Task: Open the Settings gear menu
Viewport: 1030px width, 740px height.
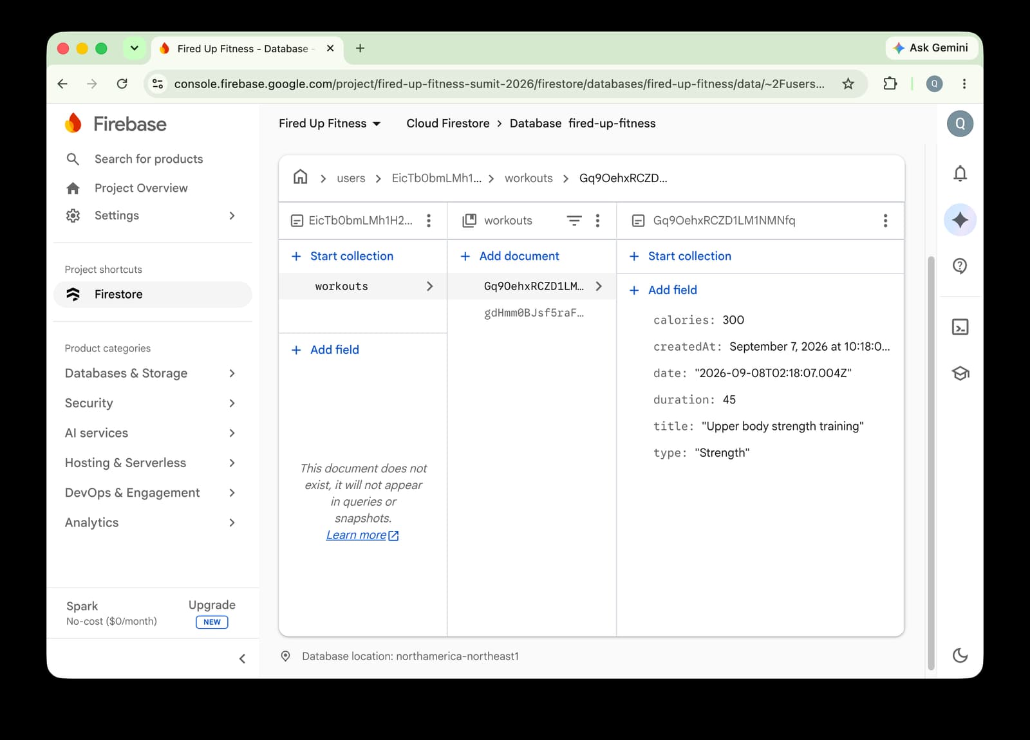Action: point(73,216)
